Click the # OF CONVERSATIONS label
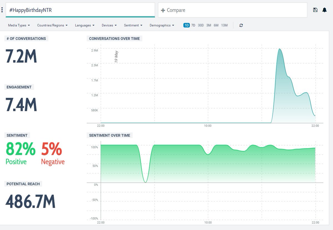 [26, 39]
